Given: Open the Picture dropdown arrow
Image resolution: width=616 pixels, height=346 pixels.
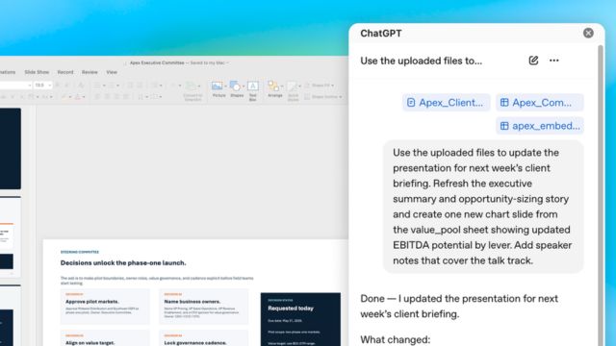Looking at the screenshot, I should click(x=225, y=86).
